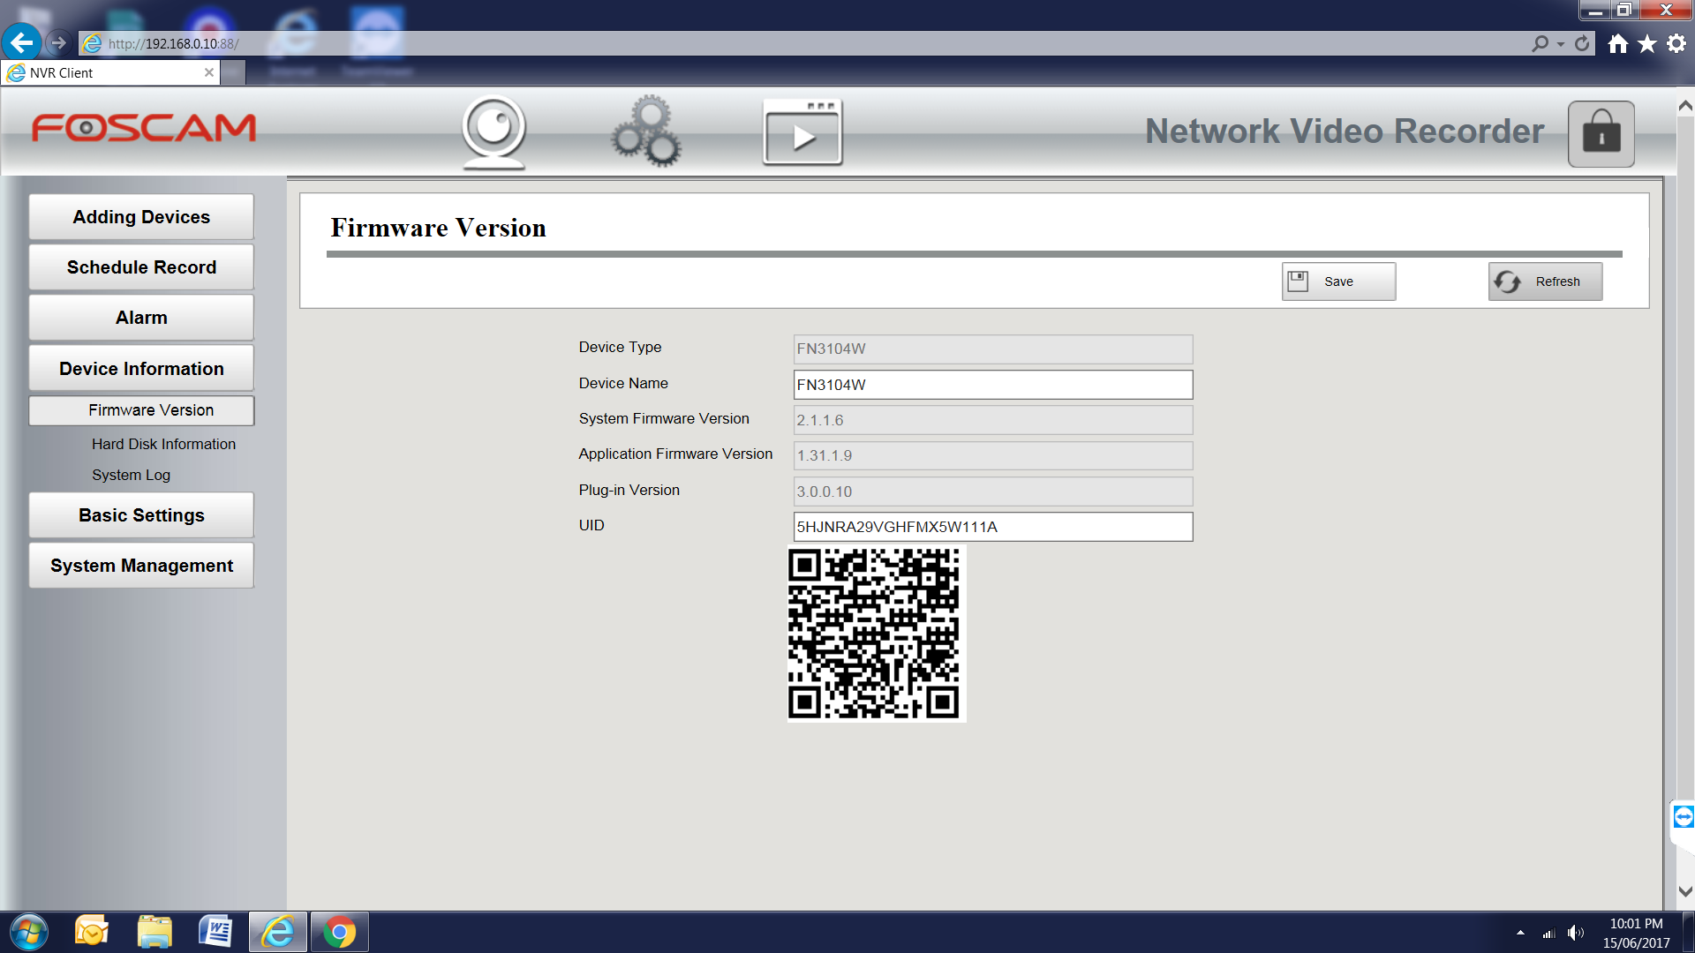Expand the Basic Settings section
1695x953 pixels.
[x=141, y=515]
